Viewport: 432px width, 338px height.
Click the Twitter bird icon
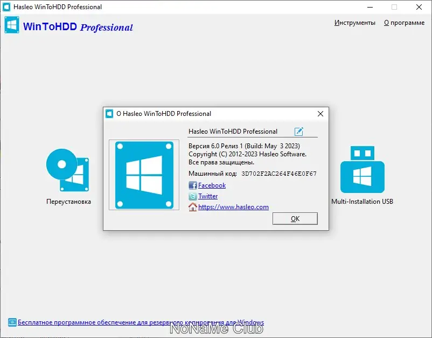[193, 196]
